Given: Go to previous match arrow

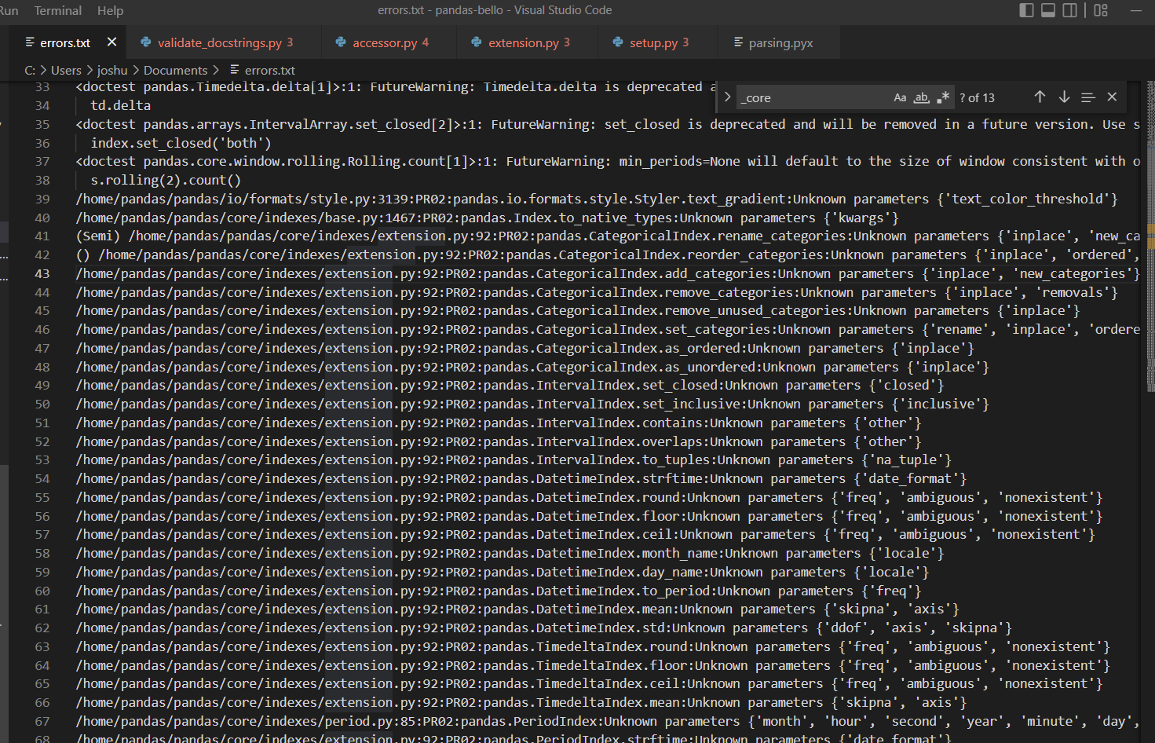Looking at the screenshot, I should (1040, 97).
